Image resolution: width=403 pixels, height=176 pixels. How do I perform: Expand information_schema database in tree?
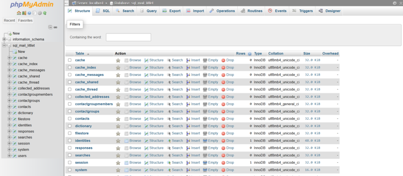[x=4, y=39]
